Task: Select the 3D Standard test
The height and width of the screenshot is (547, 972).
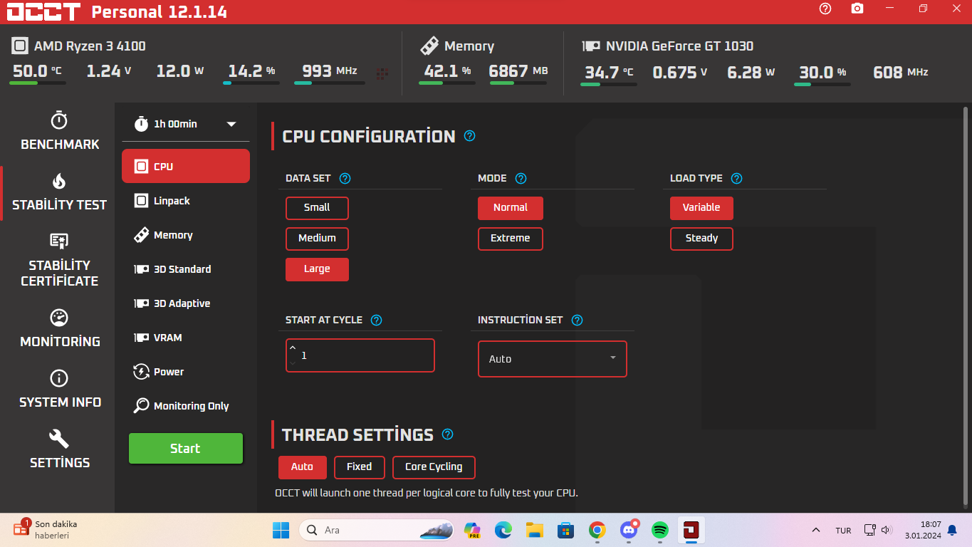Action: point(186,269)
